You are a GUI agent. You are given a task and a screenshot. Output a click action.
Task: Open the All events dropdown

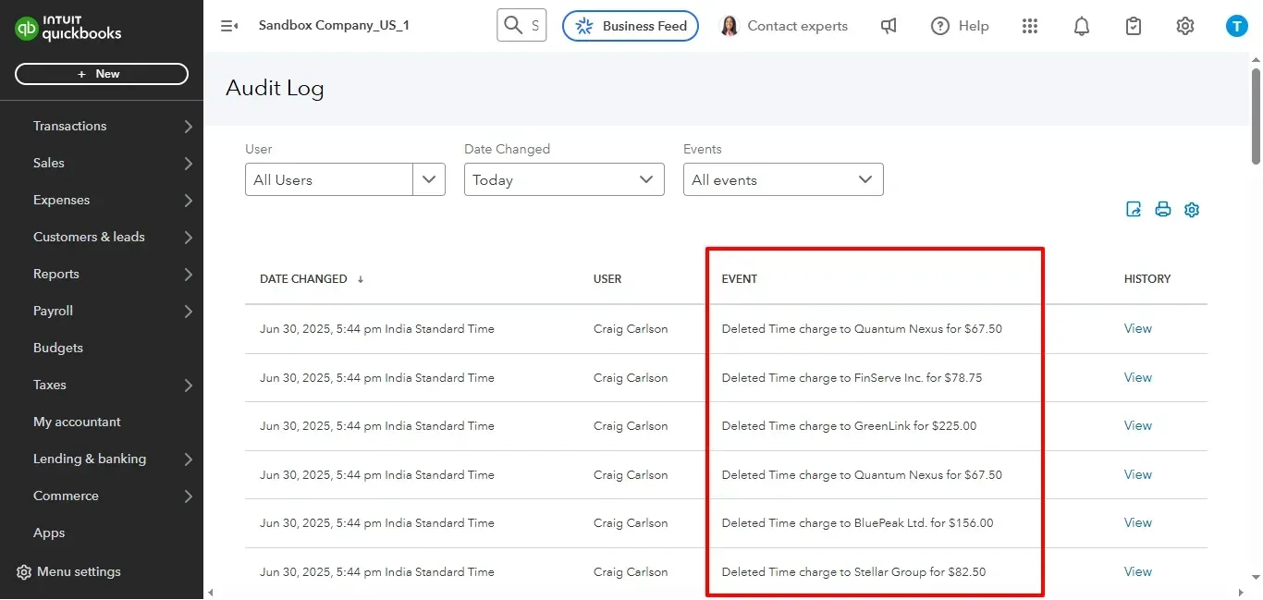pyautogui.click(x=783, y=179)
